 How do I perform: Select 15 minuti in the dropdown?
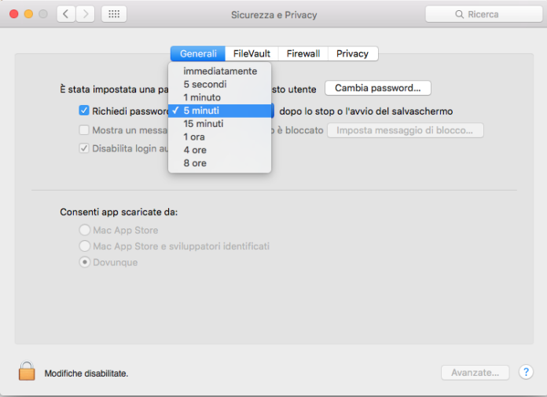[204, 124]
